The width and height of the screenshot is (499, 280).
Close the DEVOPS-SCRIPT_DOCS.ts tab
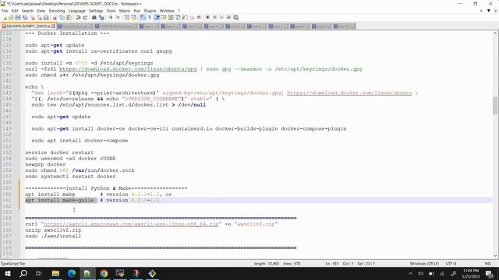click(54, 26)
